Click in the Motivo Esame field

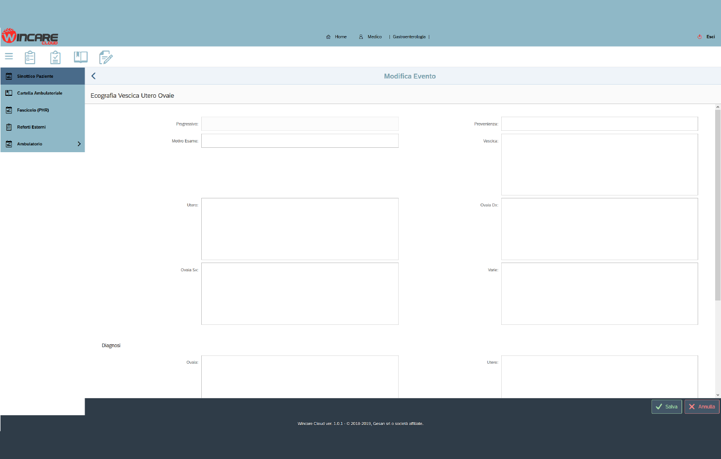point(299,141)
